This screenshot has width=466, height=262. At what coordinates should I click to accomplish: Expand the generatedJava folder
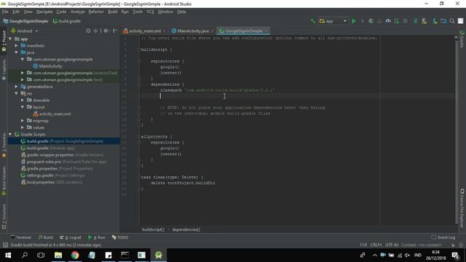16,87
